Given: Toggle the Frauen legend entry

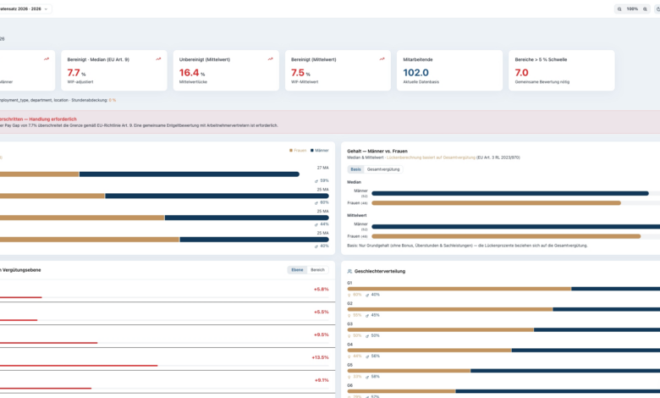Looking at the screenshot, I should [298, 151].
